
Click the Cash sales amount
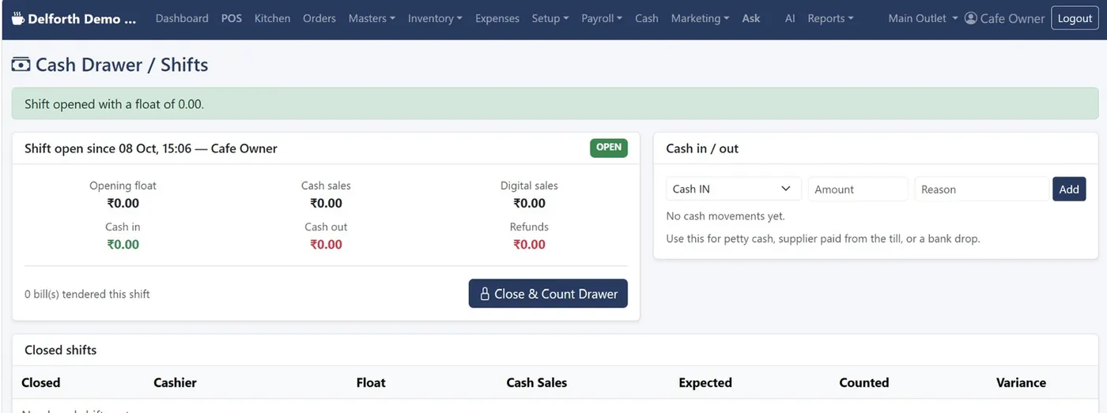click(x=326, y=203)
